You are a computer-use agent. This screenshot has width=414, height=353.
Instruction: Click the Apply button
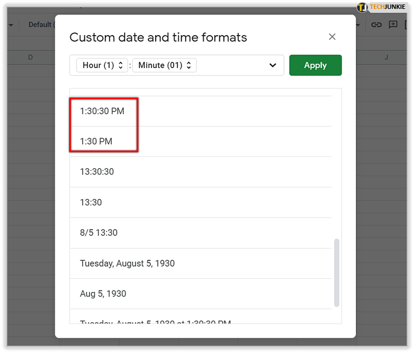(x=315, y=65)
